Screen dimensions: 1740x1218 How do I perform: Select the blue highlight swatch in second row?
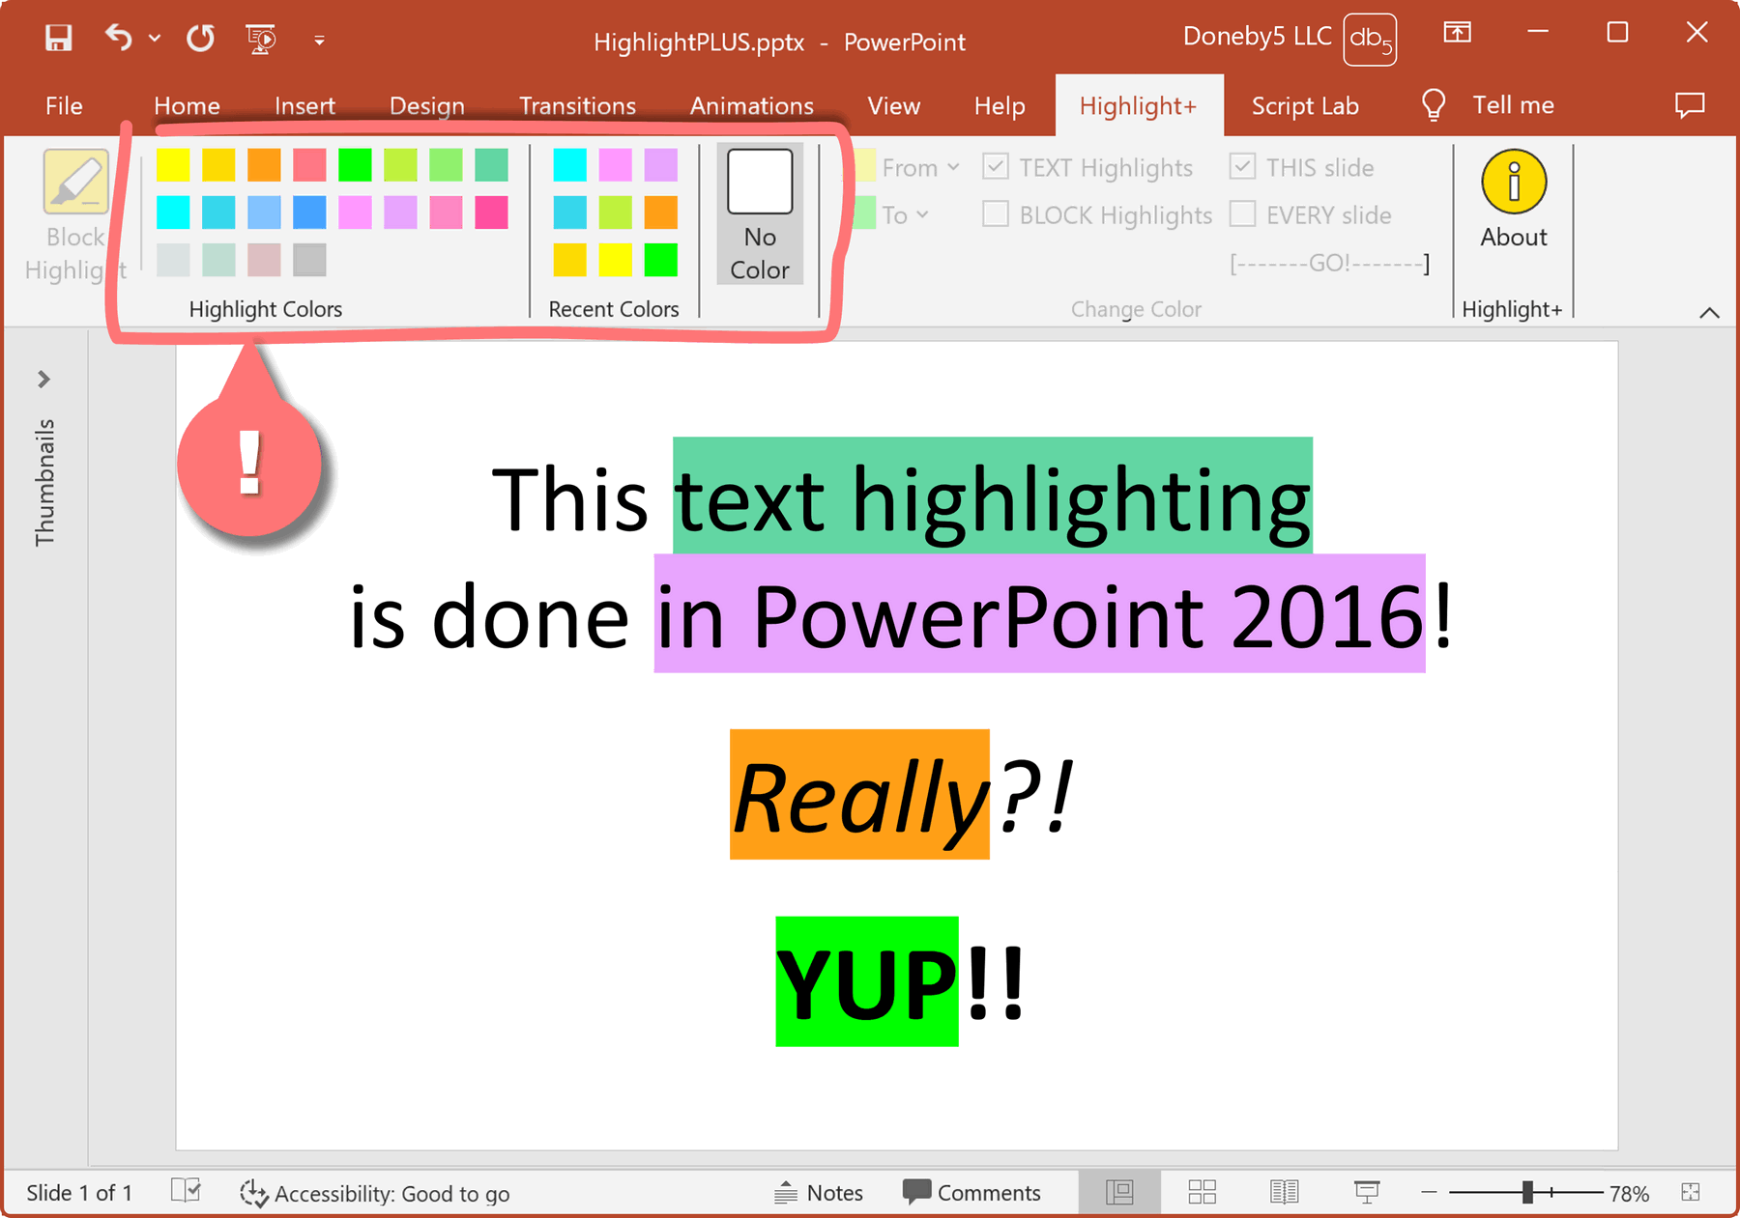309,212
